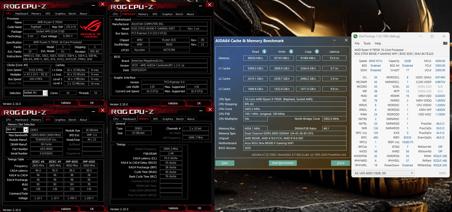Open the File menu in ZenTimings

click(357, 43)
